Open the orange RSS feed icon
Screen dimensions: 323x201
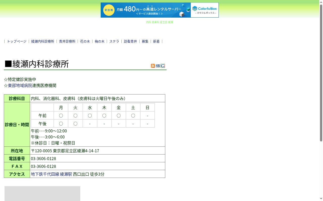[x=153, y=66]
